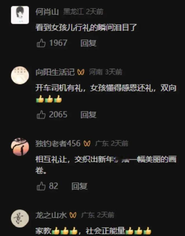Tap the butterfly badge beside 龙之山水
The width and height of the screenshot is (185, 236).
[x=73, y=215]
